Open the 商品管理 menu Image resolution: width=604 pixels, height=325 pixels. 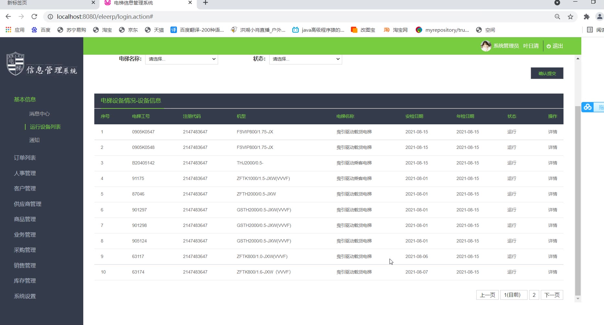tap(25, 219)
